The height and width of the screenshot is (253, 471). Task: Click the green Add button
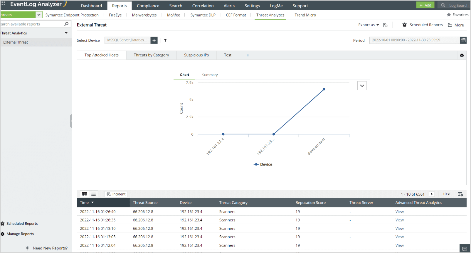coord(425,5)
